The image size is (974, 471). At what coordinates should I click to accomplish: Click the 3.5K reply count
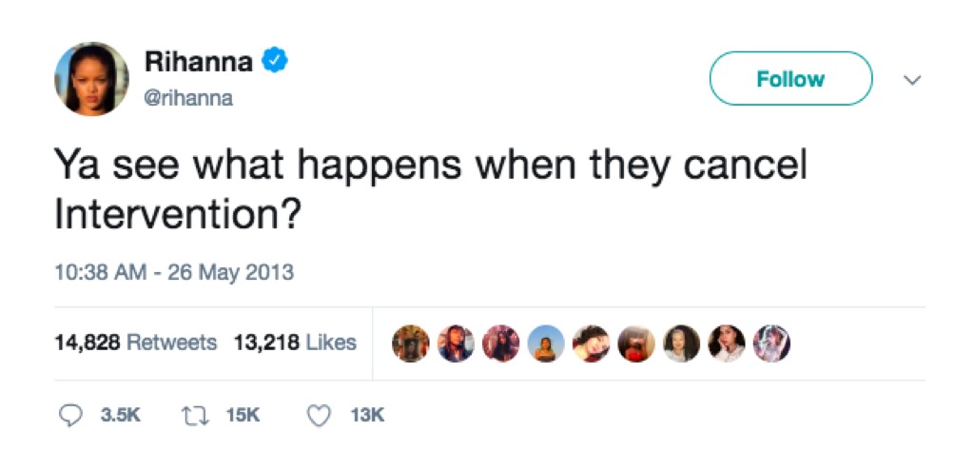(121, 415)
